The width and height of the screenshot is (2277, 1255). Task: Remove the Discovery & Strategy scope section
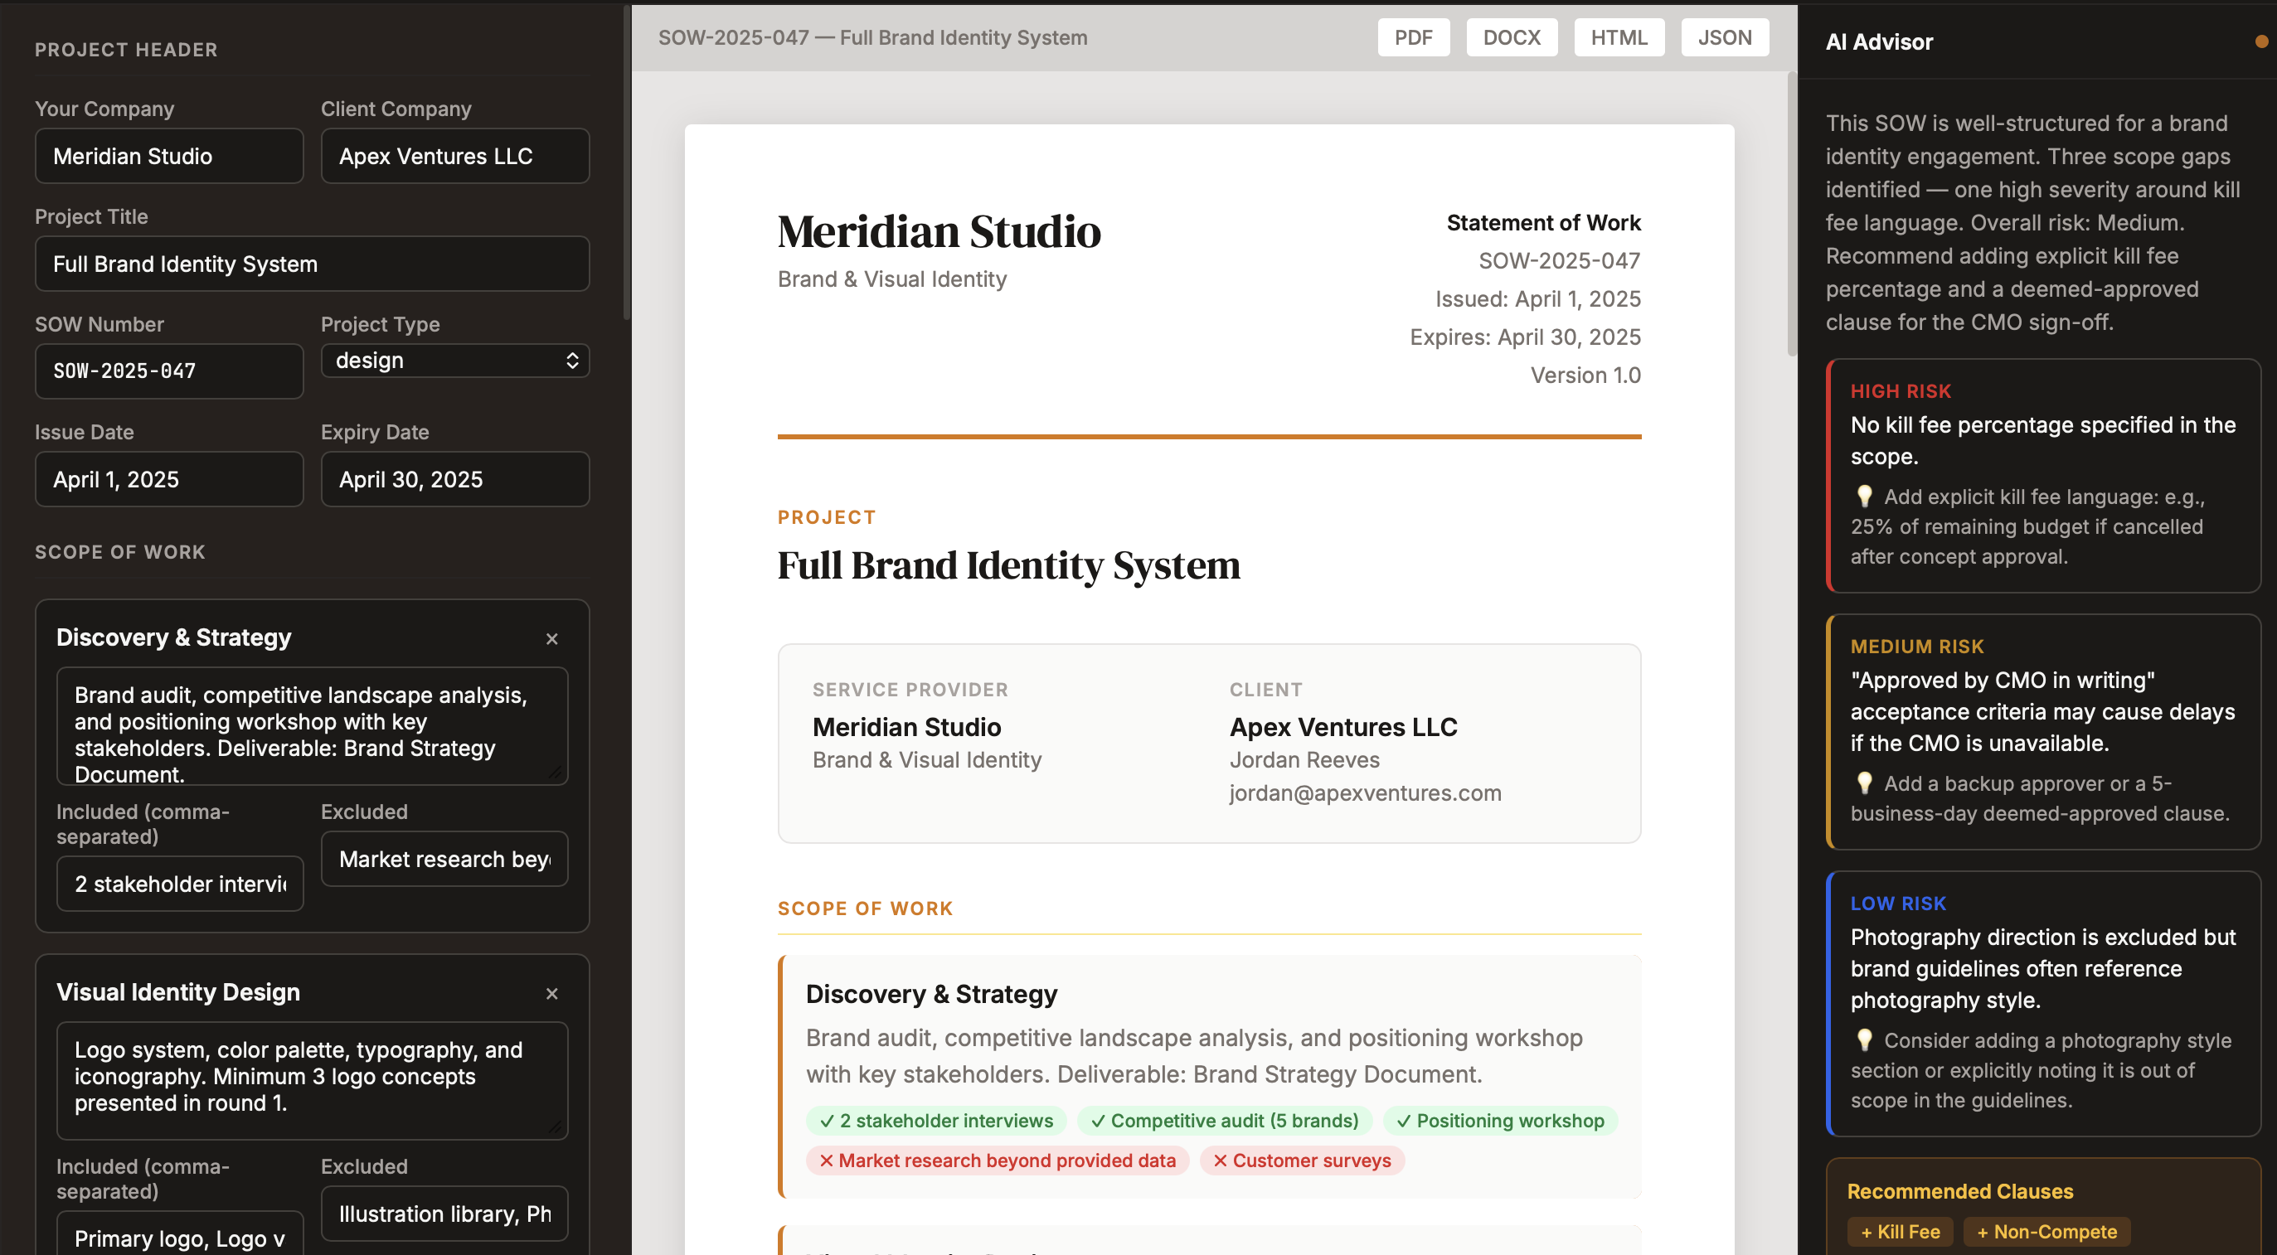[551, 638]
